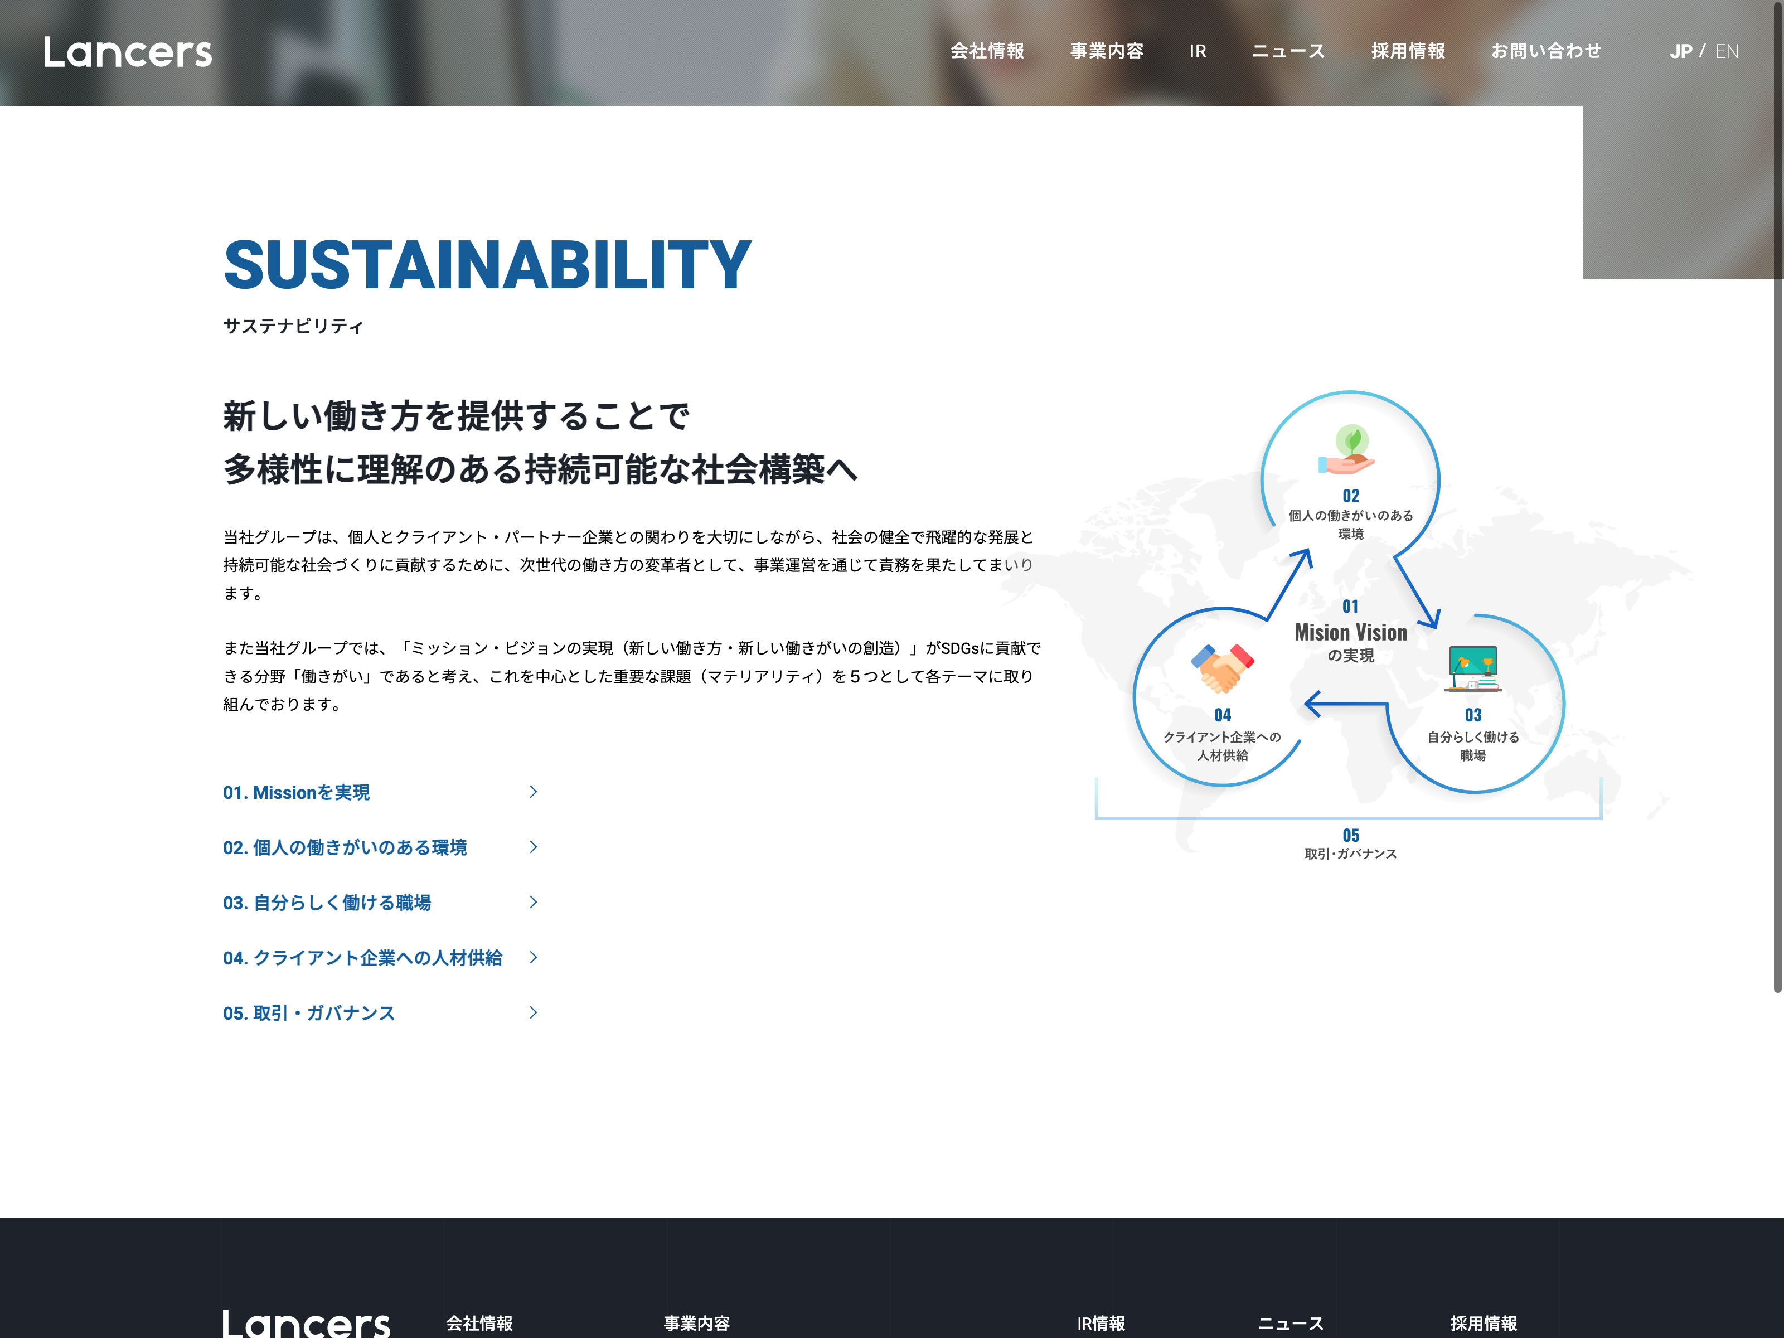The height and width of the screenshot is (1338, 1784).
Task: Click the arrow next to 03. 自分らしく働ける職場
Action: [x=533, y=901]
